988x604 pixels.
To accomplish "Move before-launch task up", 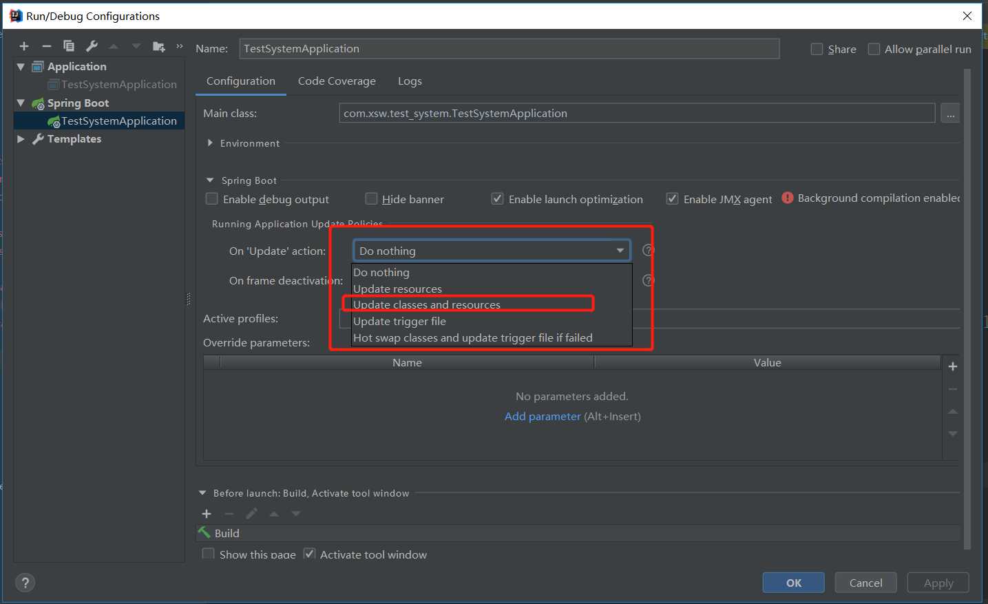I will (x=274, y=514).
